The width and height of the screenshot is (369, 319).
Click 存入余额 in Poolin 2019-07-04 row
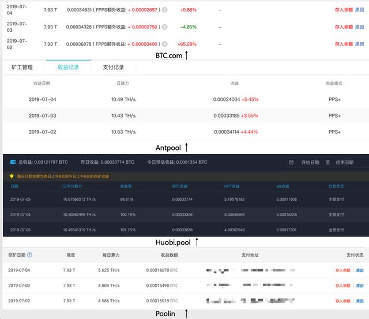pos(343,271)
